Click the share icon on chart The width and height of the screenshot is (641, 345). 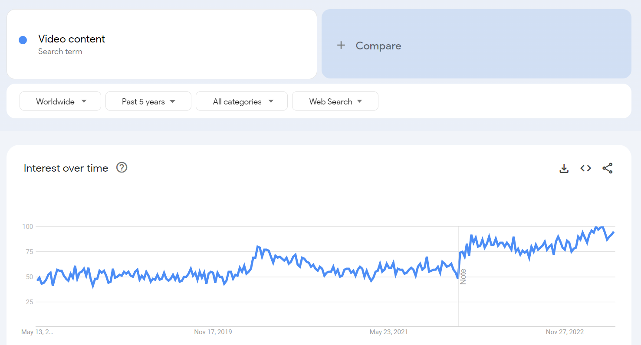[608, 168]
